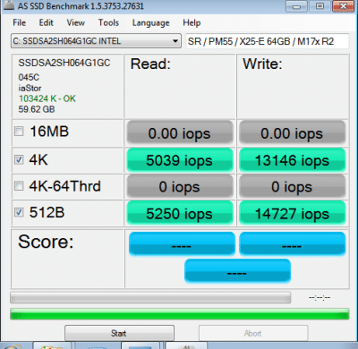Click the 512B read result 5250 iops
358x349 pixels.
[180, 213]
